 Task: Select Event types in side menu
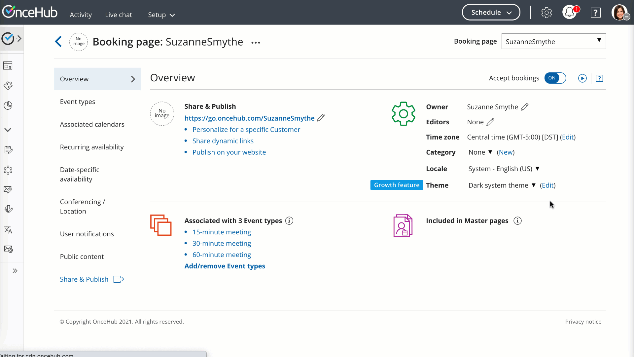(x=78, y=102)
